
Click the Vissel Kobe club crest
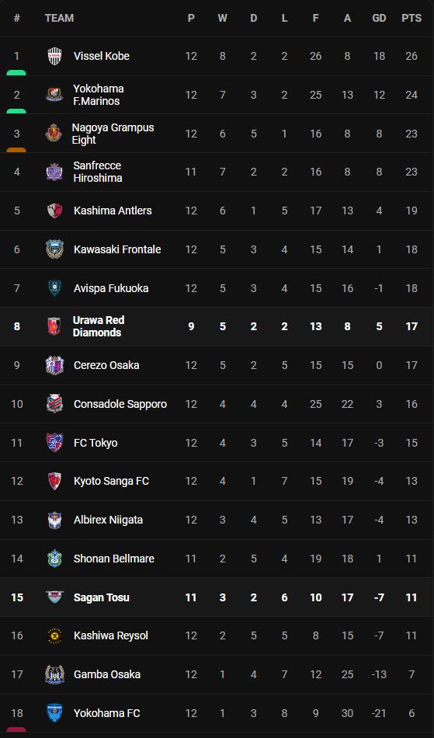[54, 57]
